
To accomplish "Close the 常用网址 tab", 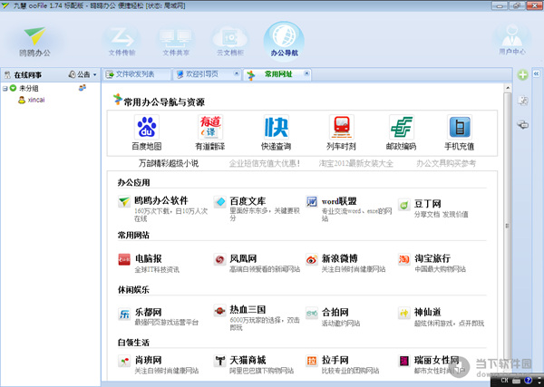I will click(x=306, y=73).
